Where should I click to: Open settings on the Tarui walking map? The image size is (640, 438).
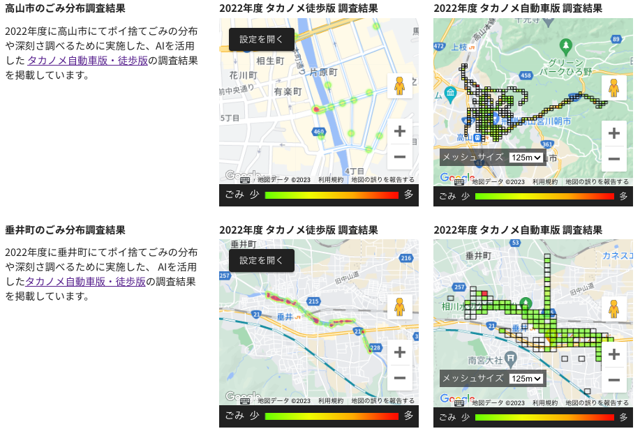coord(261,261)
